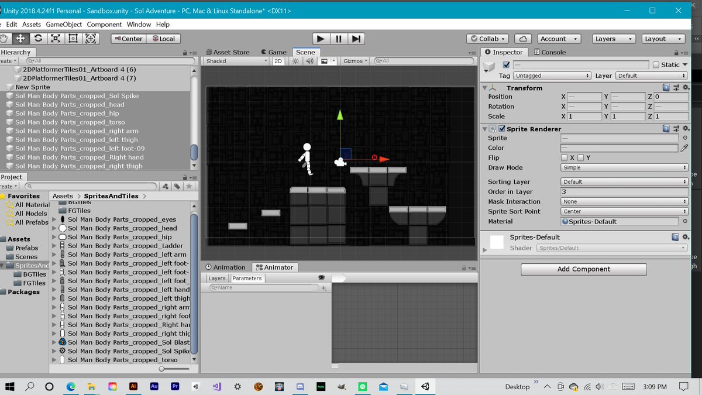Select the Hand tool
The image size is (702, 395).
point(4,39)
